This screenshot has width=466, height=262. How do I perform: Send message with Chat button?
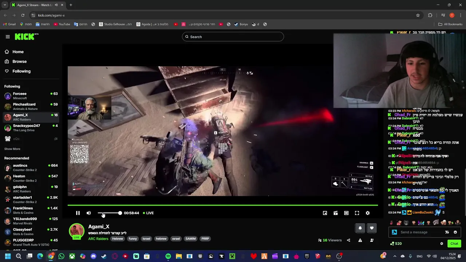454,243
